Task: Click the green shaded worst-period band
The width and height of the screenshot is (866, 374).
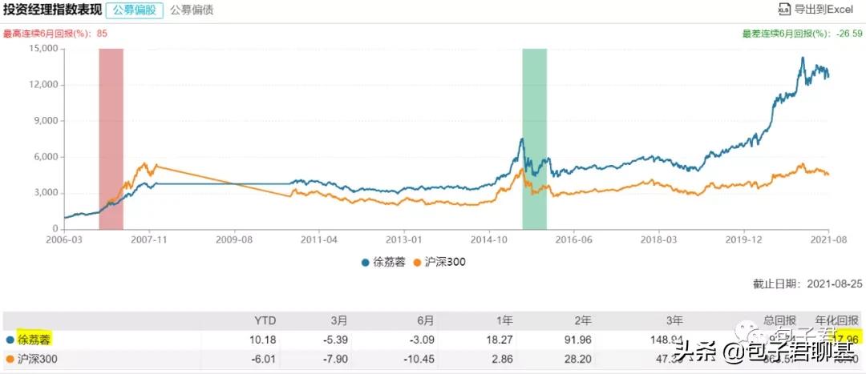Action: (534, 136)
